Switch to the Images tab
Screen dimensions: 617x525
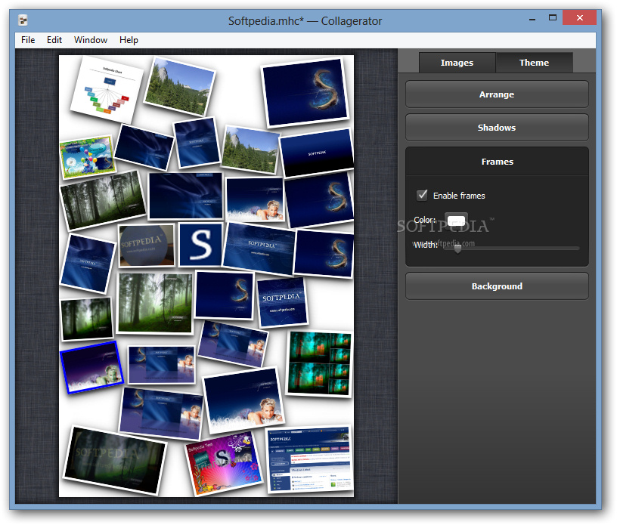(x=457, y=63)
